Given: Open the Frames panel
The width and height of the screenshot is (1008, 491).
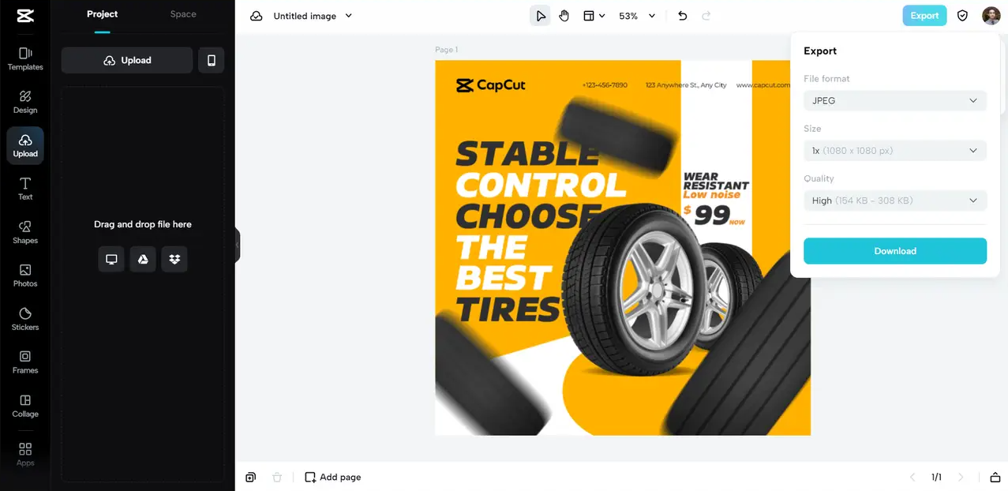Looking at the screenshot, I should pos(25,362).
